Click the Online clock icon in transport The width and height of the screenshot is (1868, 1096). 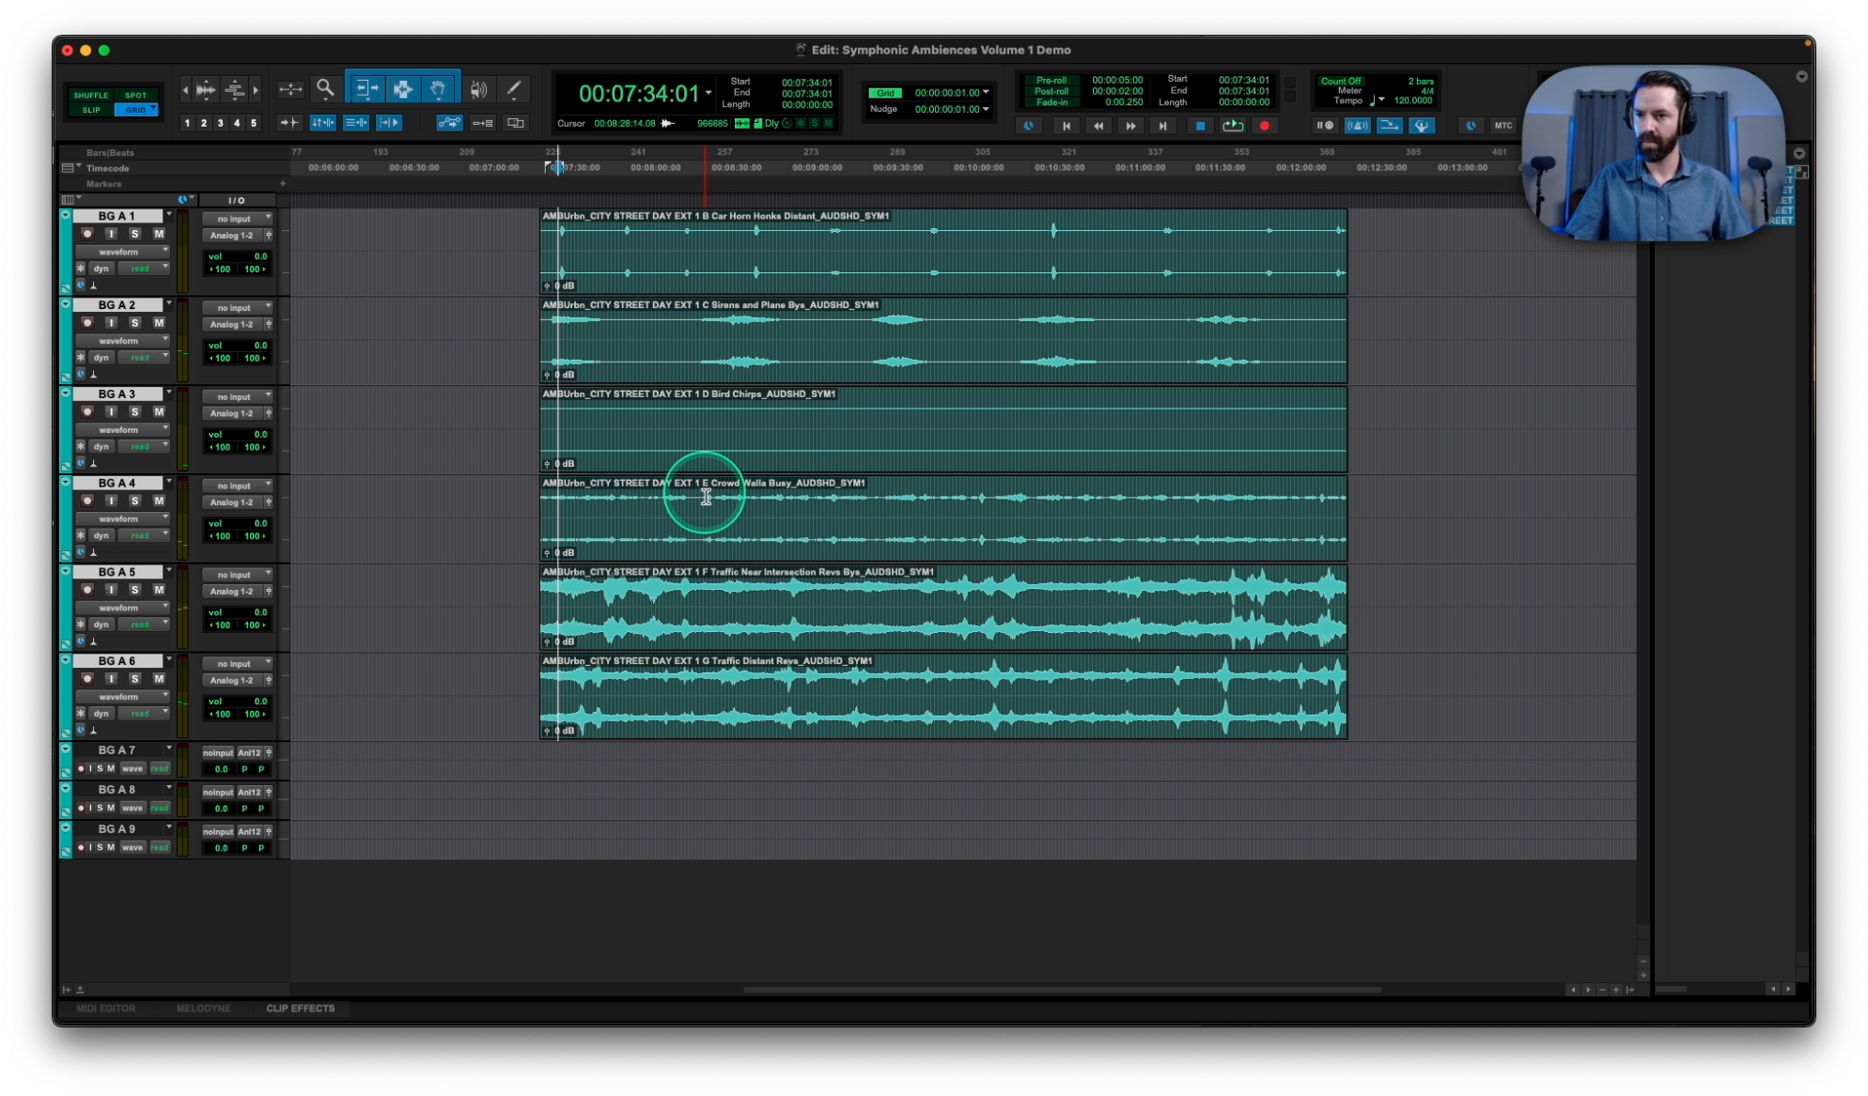[x=1029, y=126]
